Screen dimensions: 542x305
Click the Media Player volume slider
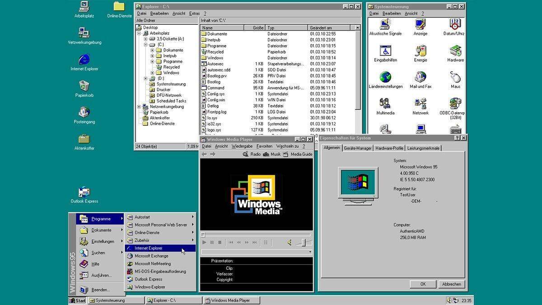pyautogui.click(x=304, y=242)
